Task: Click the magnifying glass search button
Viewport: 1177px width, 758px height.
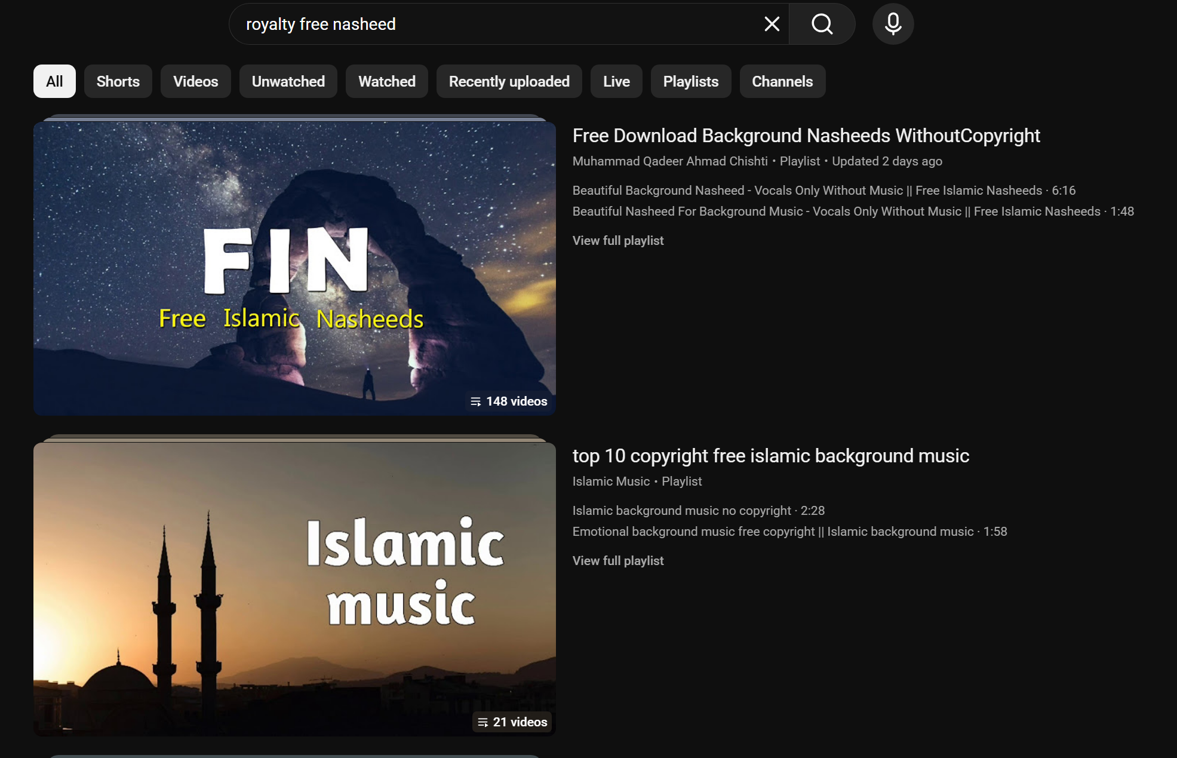Action: [x=822, y=24]
